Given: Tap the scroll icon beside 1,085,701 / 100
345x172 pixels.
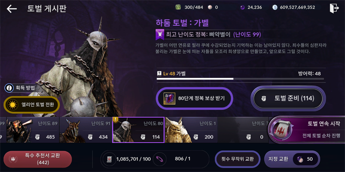Looking at the screenshot, I should 110,159.
